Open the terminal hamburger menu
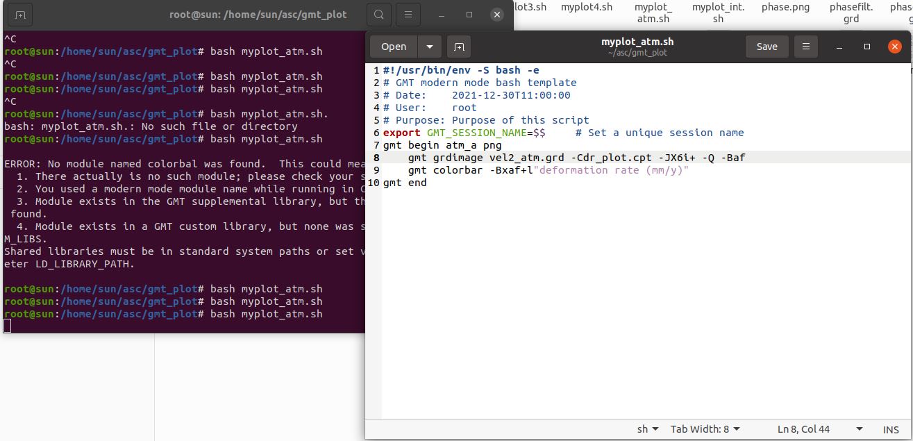The height and width of the screenshot is (441, 913). click(x=408, y=15)
